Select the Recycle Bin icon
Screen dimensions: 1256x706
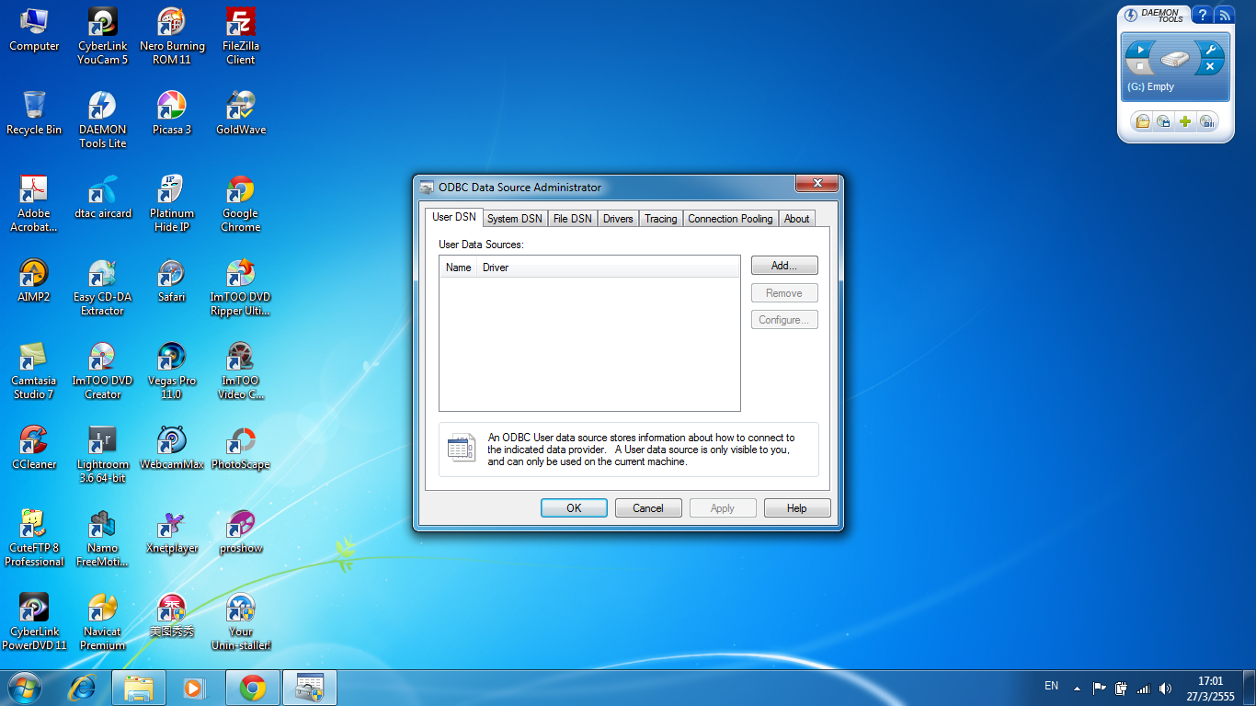coord(34,113)
